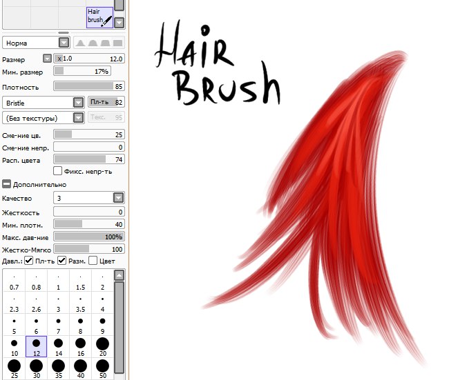This screenshot has height=380, width=449.
Task: Select brush size 2.6
Action: pos(37,303)
